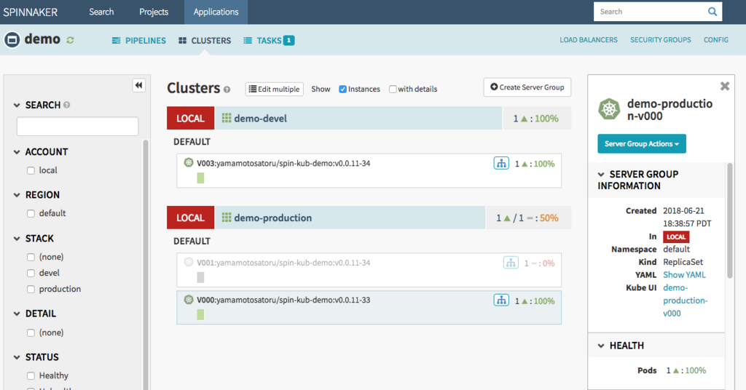The height and width of the screenshot is (390, 746).
Task: Click the Kubernetes hexagon icon in details panel
Action: pyautogui.click(x=609, y=109)
